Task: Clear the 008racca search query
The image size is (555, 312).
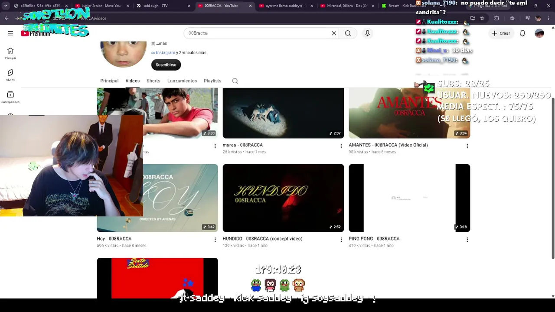Action: click(x=334, y=33)
